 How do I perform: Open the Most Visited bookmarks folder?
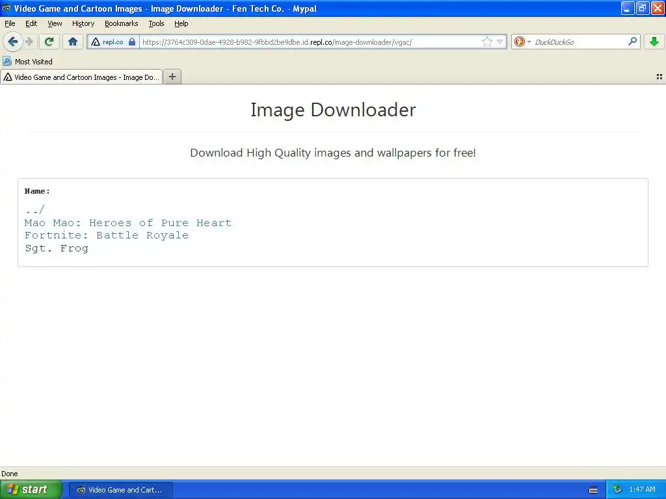tap(27, 62)
